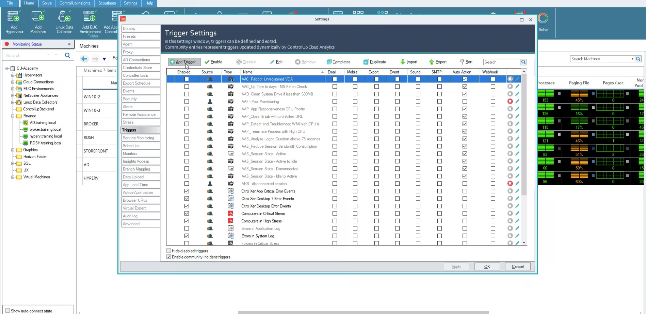
Task: Expand the Graphics folder node
Action: point(13,150)
